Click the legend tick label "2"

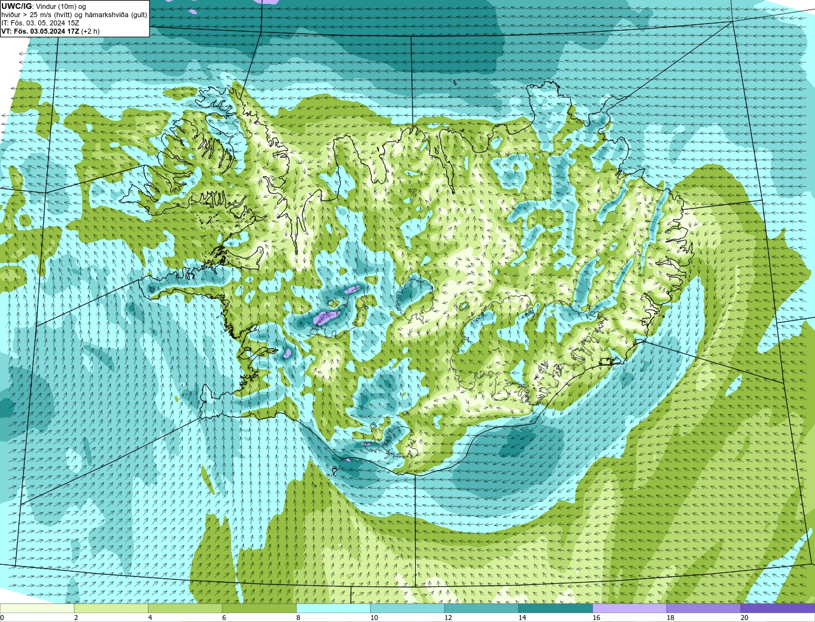coord(76,618)
